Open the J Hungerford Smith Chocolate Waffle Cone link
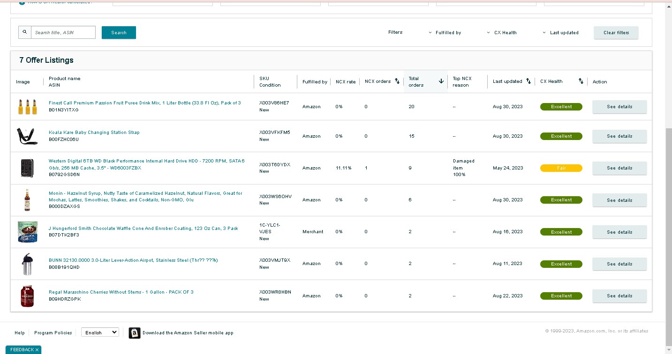672x354 pixels. (x=143, y=229)
